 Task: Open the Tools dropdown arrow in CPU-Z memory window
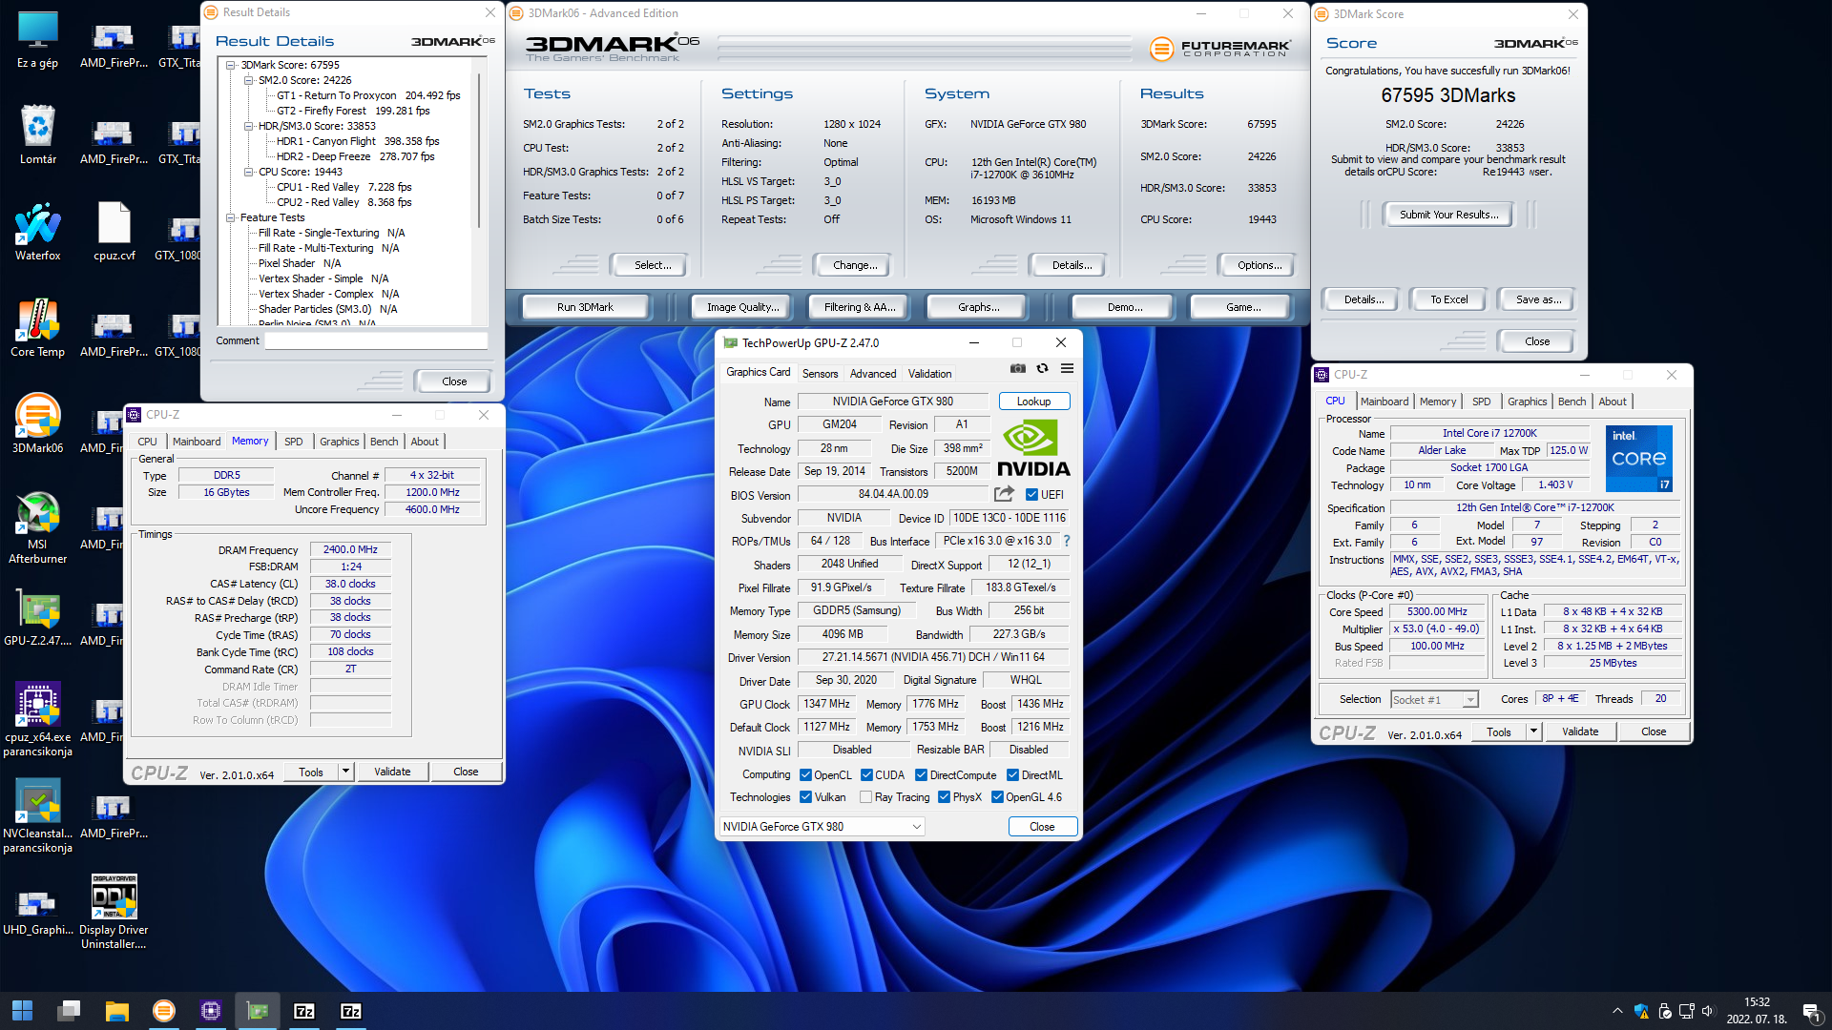click(x=346, y=771)
